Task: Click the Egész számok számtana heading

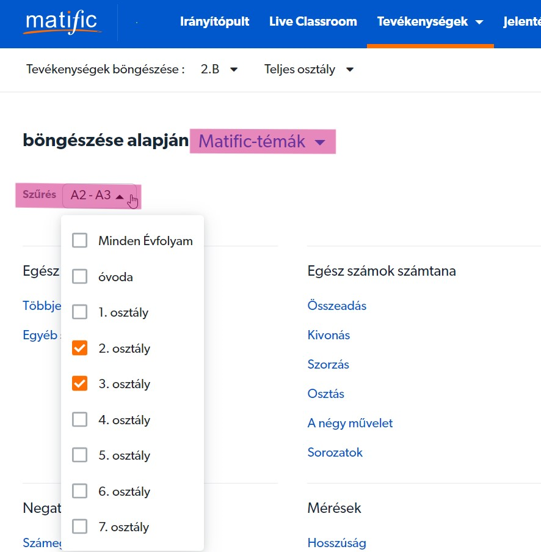Action: (382, 271)
